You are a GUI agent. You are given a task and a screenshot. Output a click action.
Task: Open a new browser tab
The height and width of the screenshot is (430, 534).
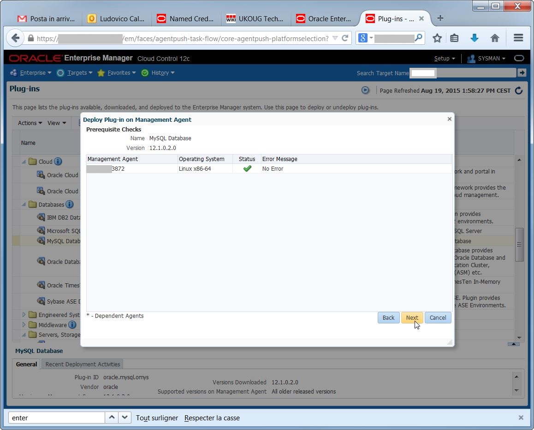[440, 18]
